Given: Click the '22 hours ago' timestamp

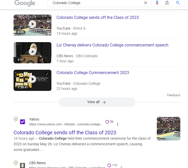Looking at the screenshot, I should [67, 89].
